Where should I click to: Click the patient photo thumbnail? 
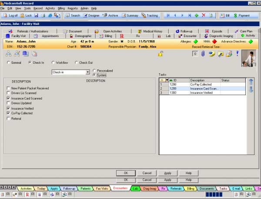(x=249, y=58)
